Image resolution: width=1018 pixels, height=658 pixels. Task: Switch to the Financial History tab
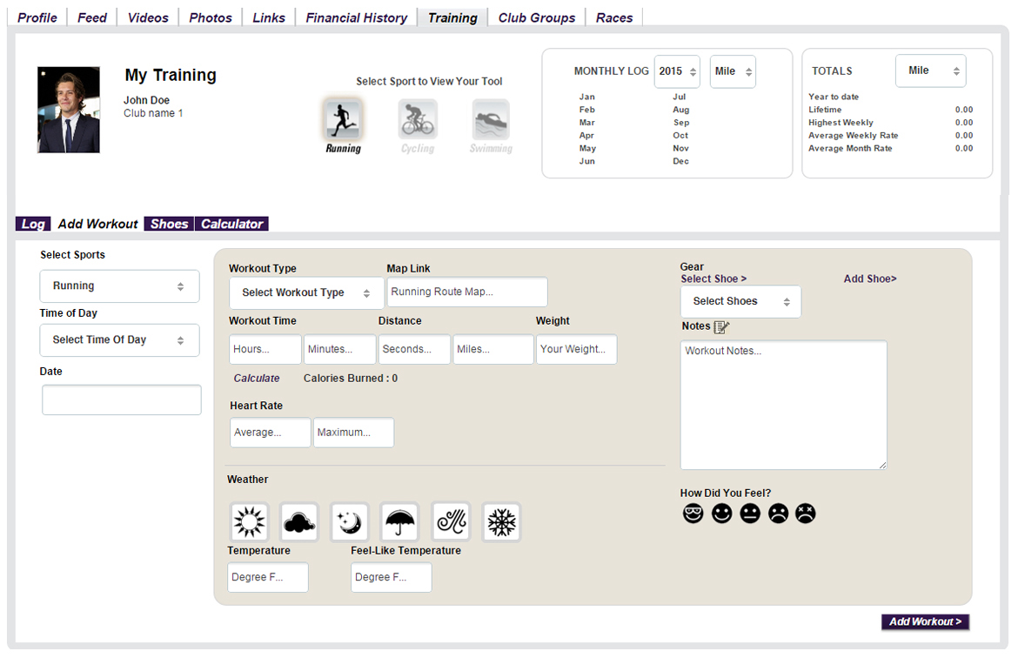click(x=356, y=17)
